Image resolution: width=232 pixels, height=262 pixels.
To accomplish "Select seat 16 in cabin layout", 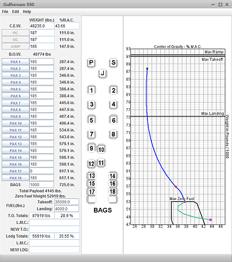I will [x=113, y=184].
